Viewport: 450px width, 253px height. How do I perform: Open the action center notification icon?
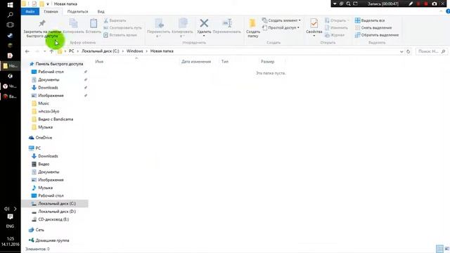[10, 216]
